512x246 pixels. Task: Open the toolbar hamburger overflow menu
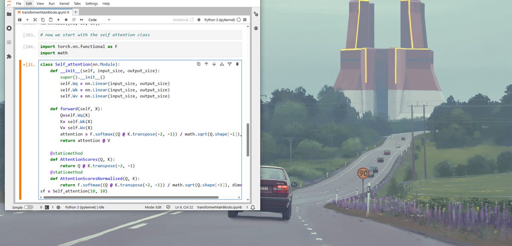[244, 20]
